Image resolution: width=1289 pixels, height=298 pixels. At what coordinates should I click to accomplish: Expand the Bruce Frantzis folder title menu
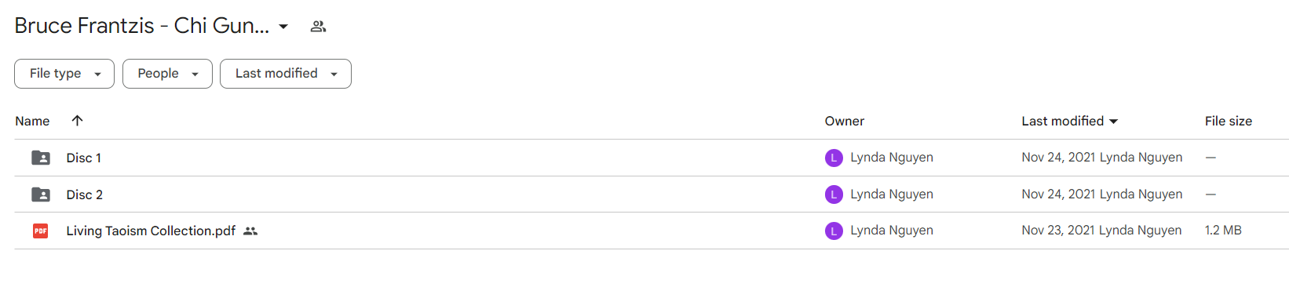[x=283, y=27]
